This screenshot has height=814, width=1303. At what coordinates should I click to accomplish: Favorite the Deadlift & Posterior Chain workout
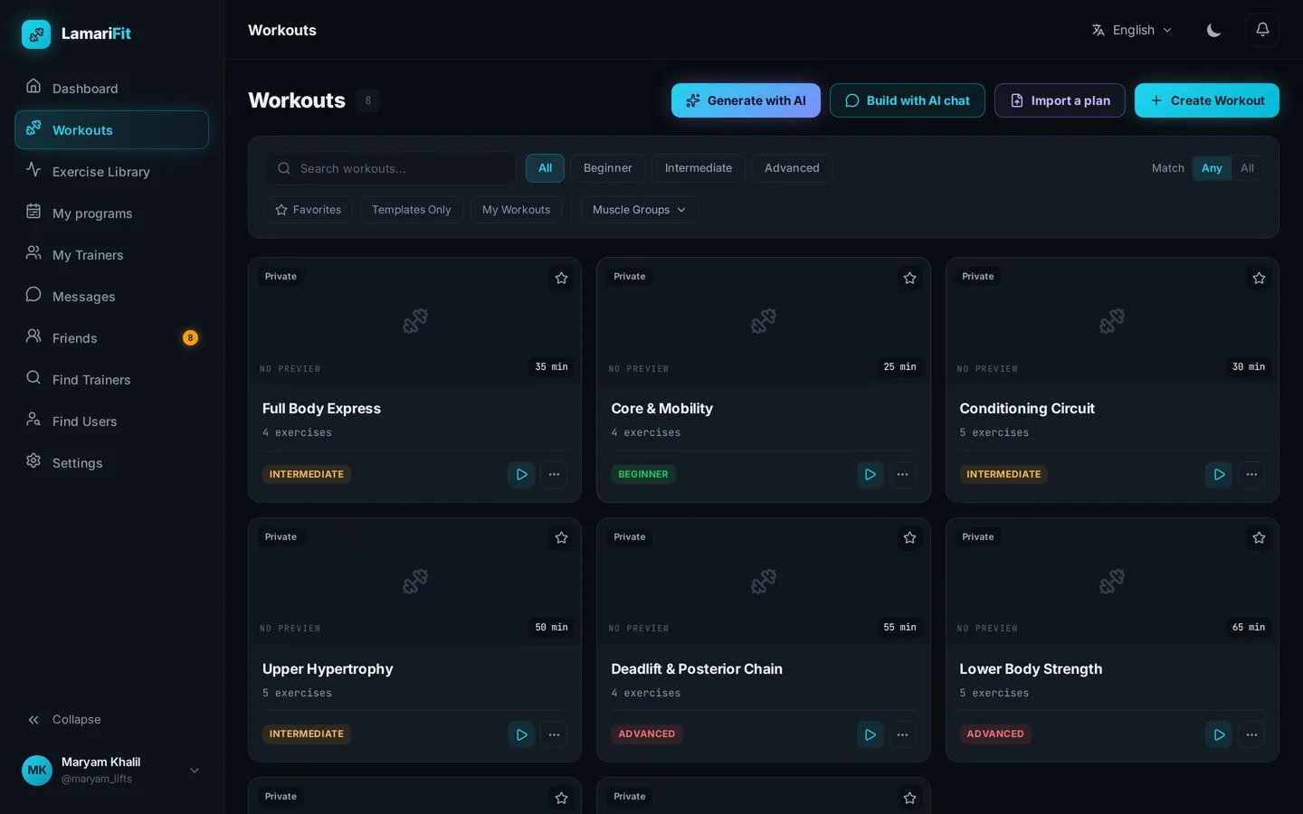[x=909, y=538]
